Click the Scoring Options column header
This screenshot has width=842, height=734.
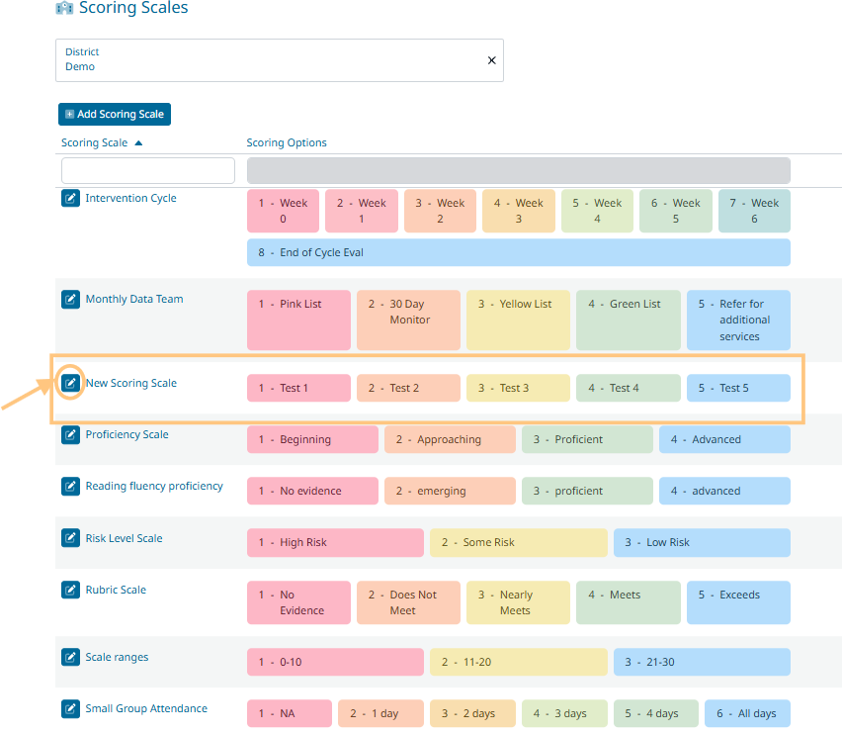pyautogui.click(x=287, y=143)
